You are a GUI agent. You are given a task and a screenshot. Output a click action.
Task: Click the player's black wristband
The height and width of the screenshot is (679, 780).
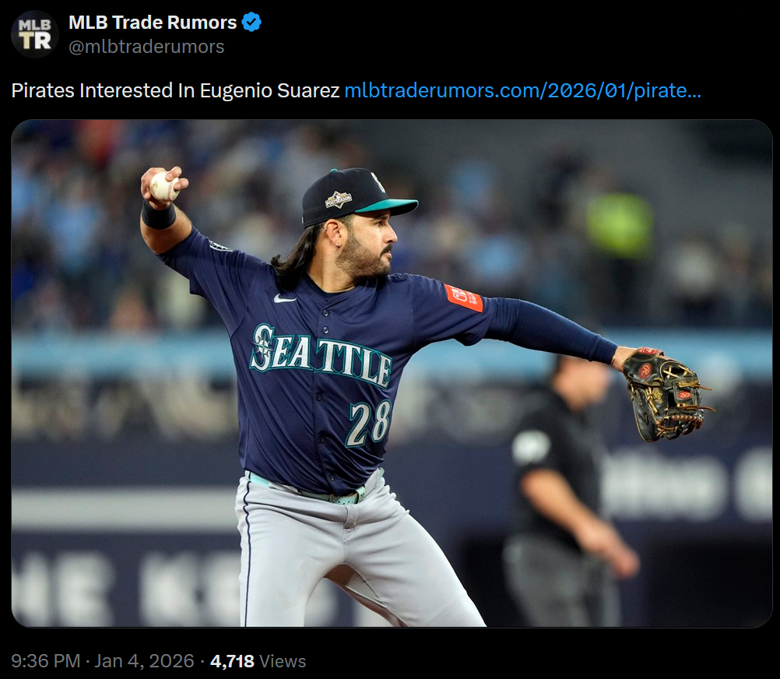click(x=158, y=216)
